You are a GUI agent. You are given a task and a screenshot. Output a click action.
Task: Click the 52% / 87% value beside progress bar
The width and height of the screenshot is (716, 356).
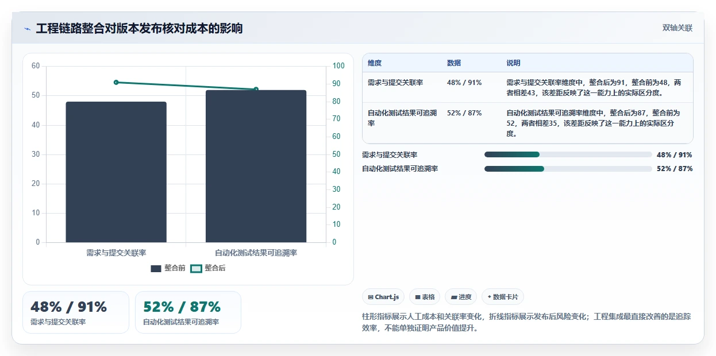674,169
